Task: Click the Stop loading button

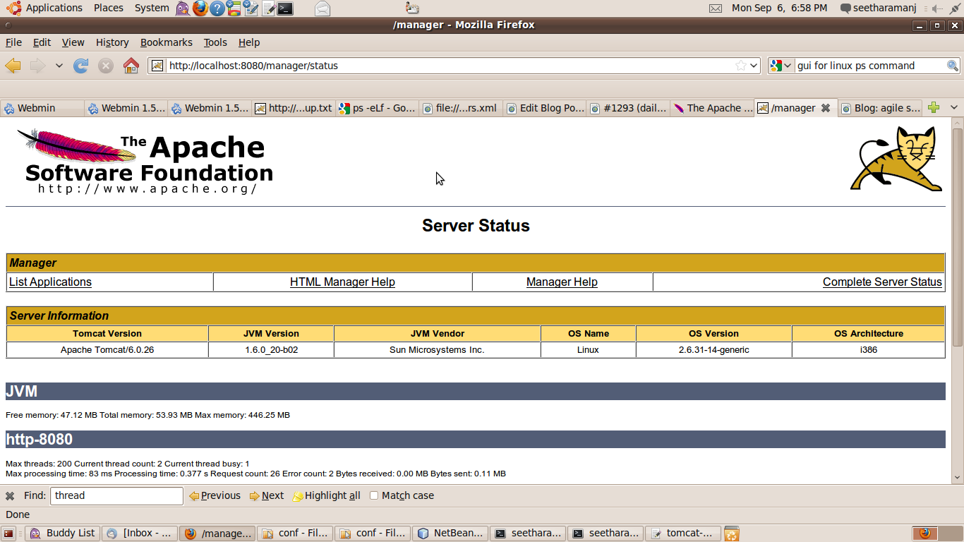Action: [x=106, y=66]
